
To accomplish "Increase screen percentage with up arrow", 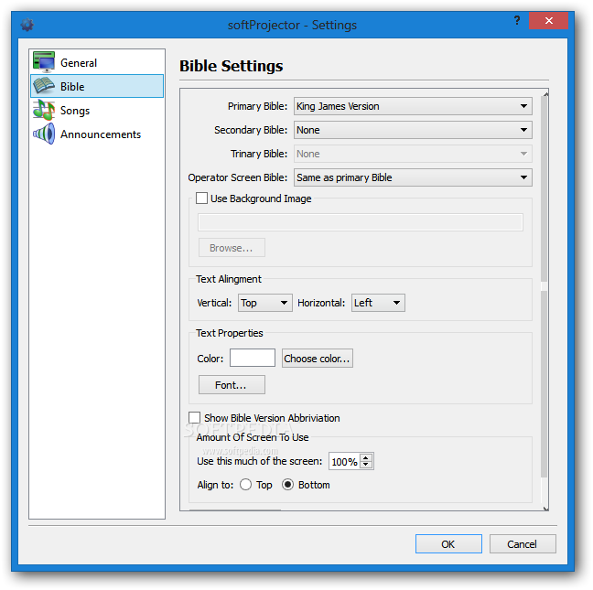I will click(x=366, y=457).
